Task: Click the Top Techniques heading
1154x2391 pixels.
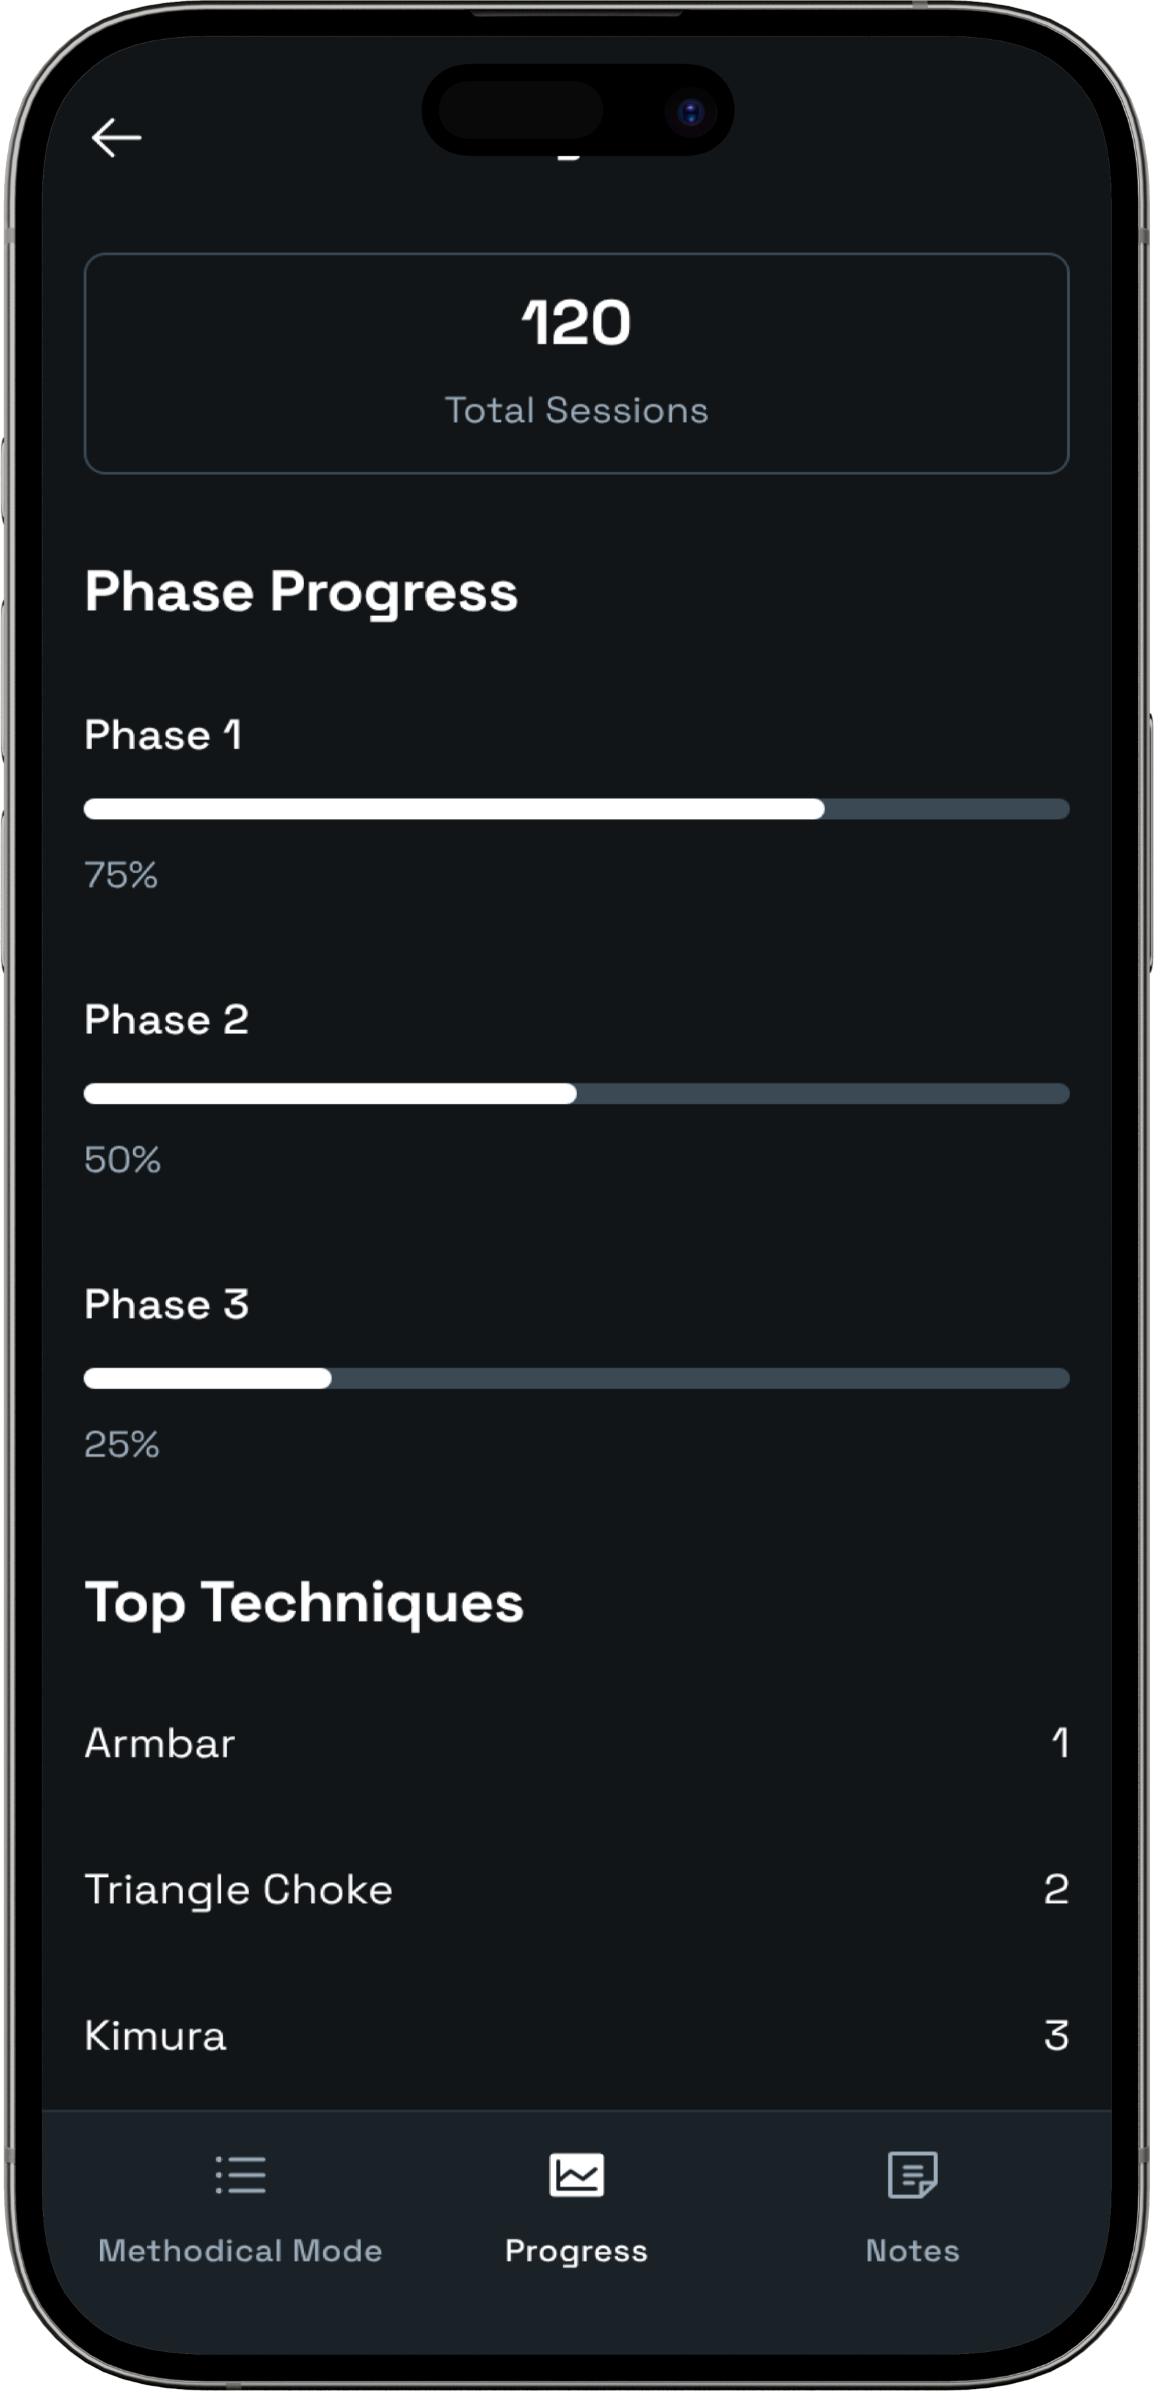Action: (305, 1602)
